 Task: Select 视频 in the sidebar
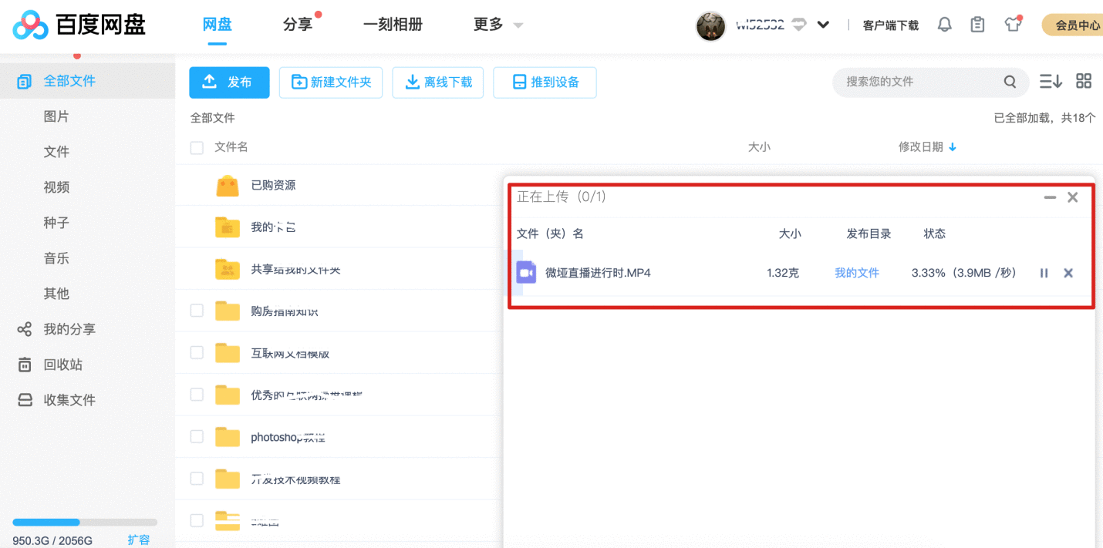point(56,187)
